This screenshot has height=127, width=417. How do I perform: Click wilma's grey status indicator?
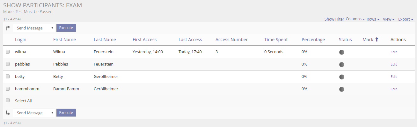tap(342, 52)
